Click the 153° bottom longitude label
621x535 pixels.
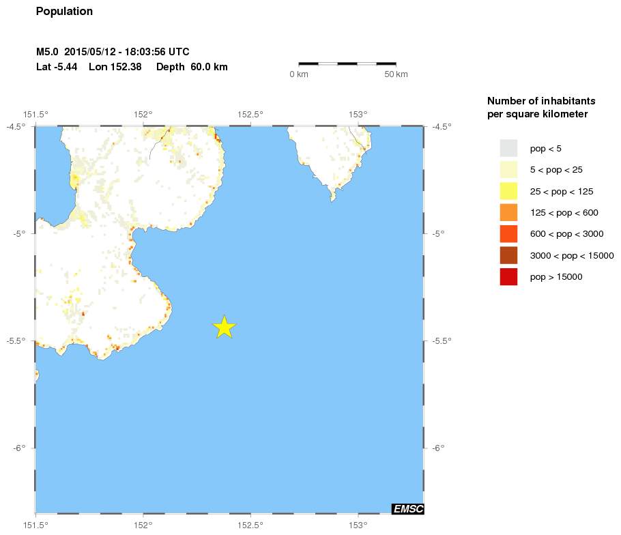(358, 525)
